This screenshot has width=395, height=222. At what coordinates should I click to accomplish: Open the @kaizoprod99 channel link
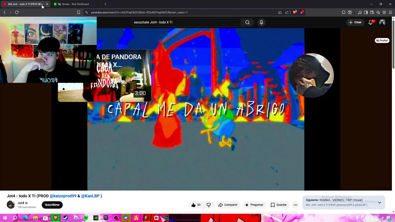(63, 196)
